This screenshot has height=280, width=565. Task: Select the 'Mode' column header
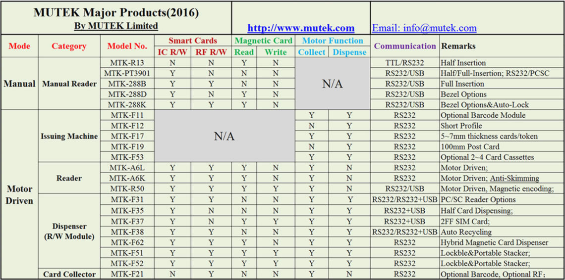click(x=19, y=46)
